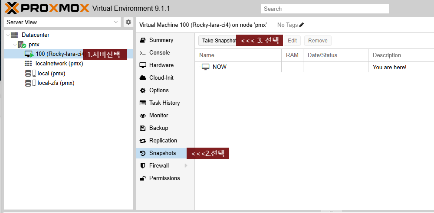
Task: Open the Hardware tab
Action: coord(165,65)
